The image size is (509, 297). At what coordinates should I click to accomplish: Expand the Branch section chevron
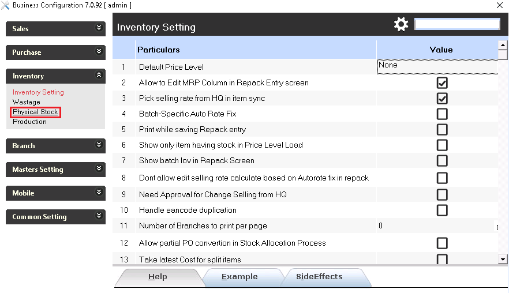99,145
